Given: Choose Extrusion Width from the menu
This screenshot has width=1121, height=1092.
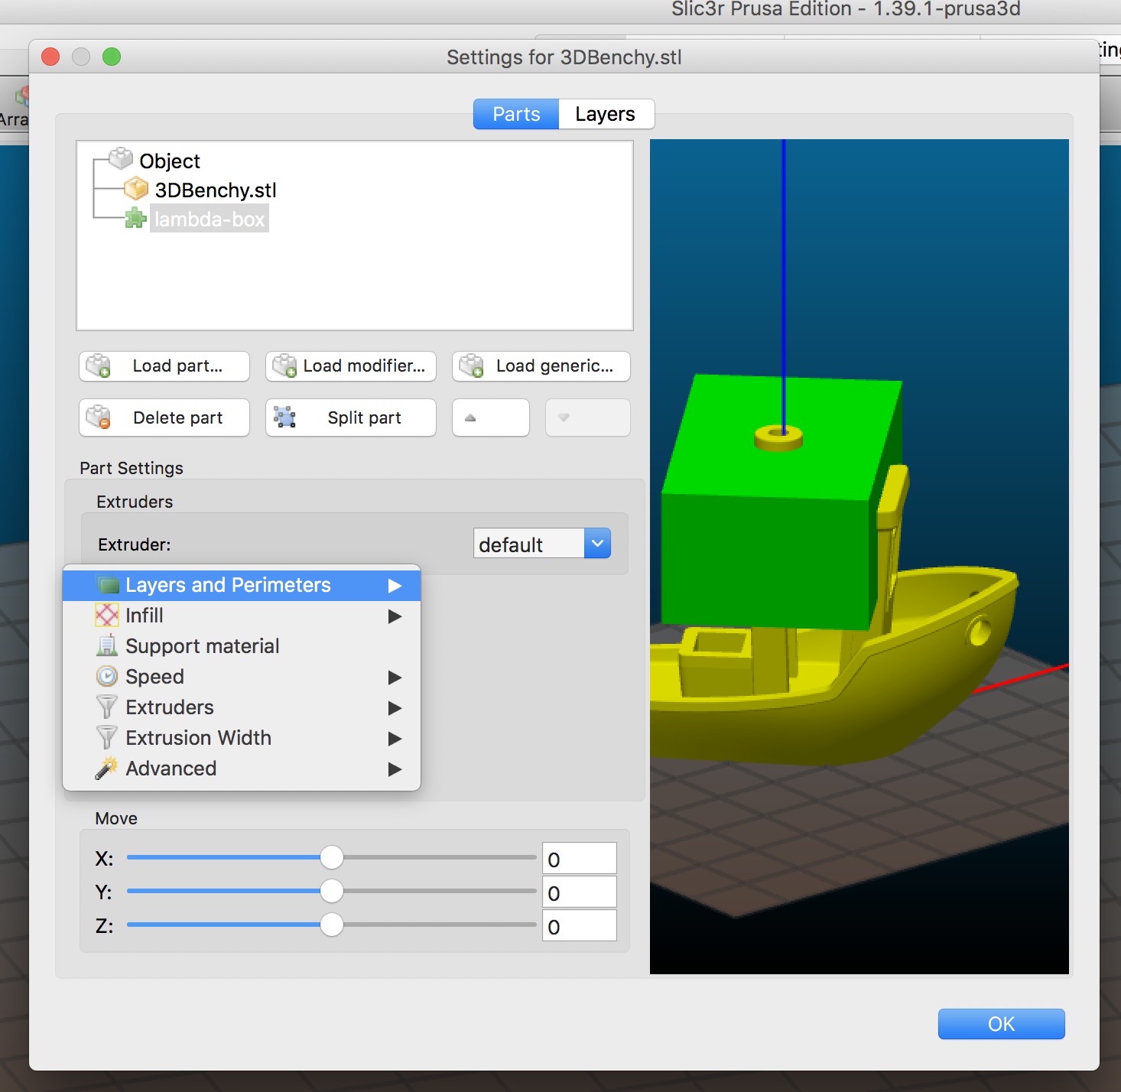Looking at the screenshot, I should 242,738.
